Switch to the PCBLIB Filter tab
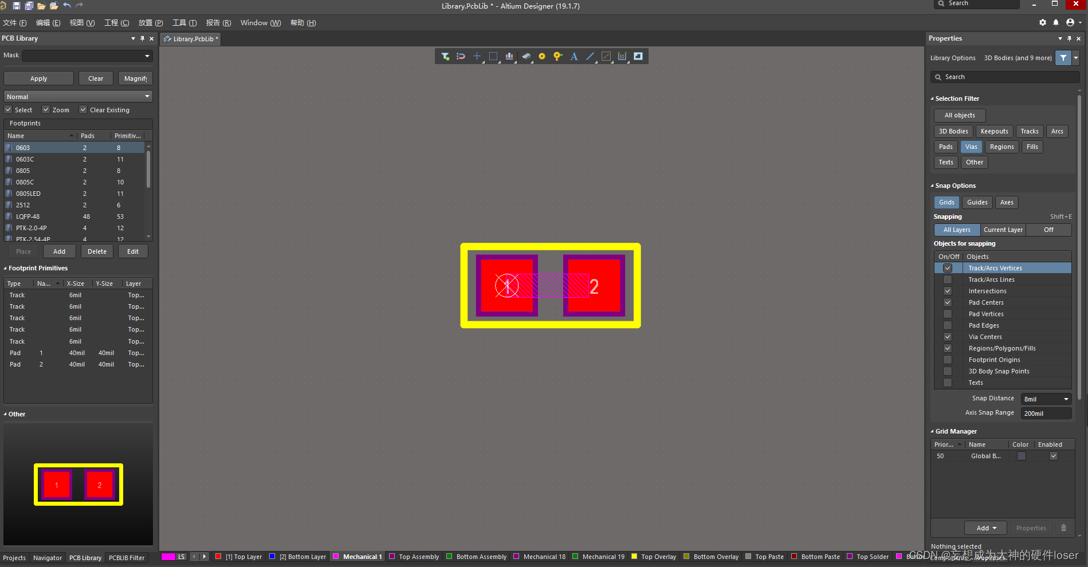Screen dimensions: 1088x567 (127, 558)
